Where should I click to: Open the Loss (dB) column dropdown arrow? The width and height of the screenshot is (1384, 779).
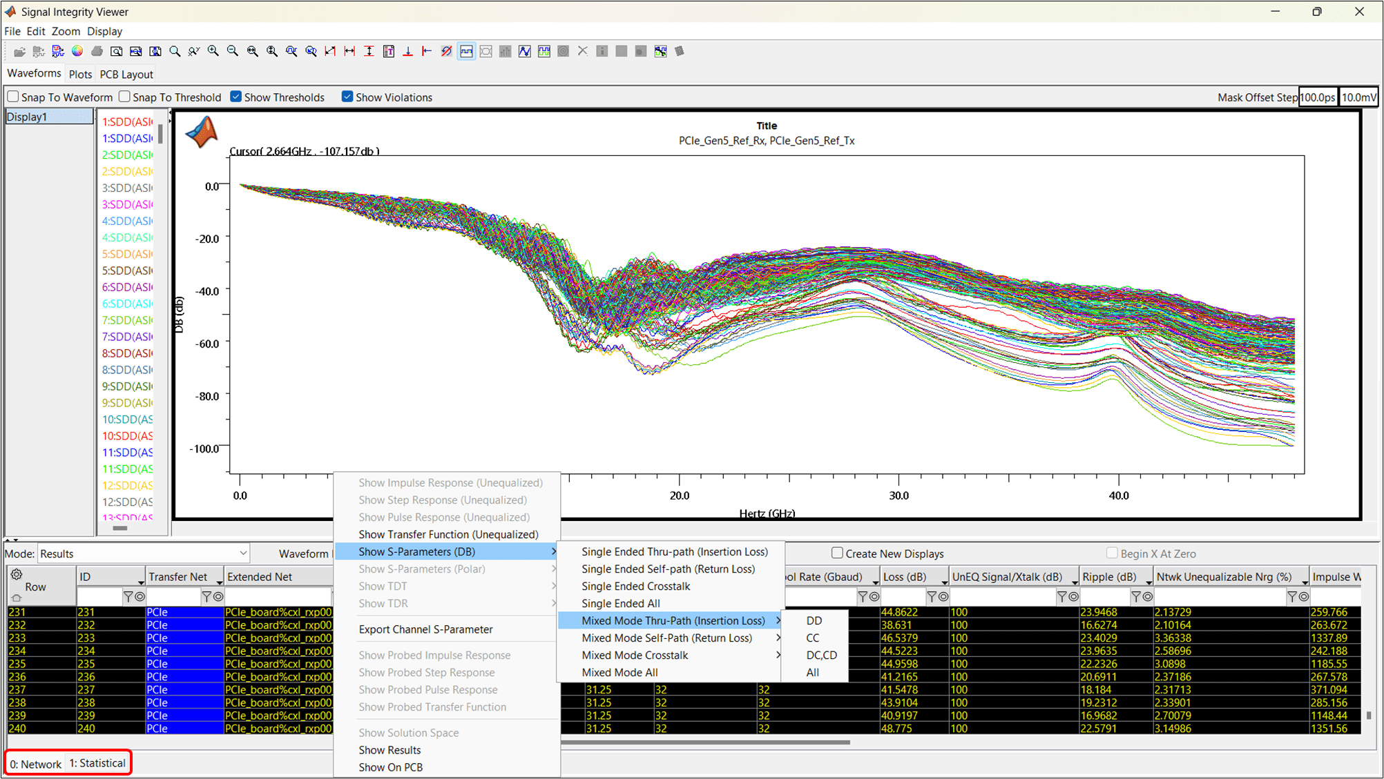point(943,582)
